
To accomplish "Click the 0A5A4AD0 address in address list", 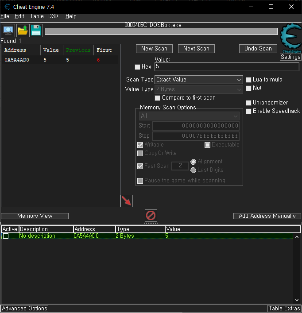I will (86, 236).
